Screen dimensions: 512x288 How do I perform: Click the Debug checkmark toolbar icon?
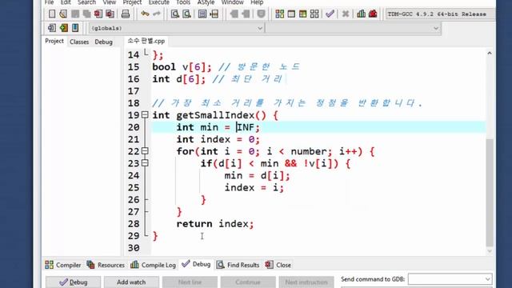[330, 14]
